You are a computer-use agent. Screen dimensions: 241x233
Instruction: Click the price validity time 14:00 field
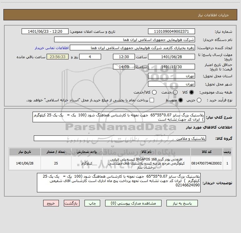point(124,67)
